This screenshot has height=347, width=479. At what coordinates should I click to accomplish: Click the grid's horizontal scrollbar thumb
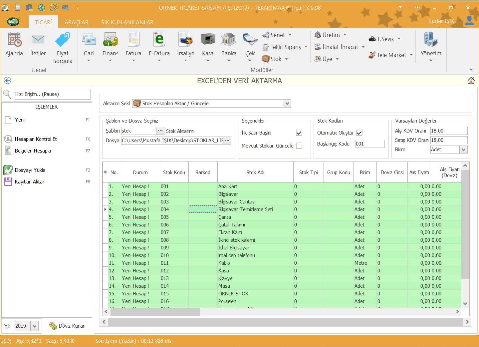(x=155, y=312)
